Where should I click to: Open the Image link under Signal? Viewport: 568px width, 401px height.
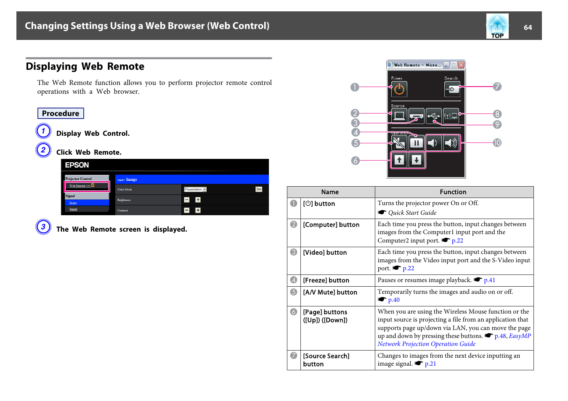click(73, 203)
